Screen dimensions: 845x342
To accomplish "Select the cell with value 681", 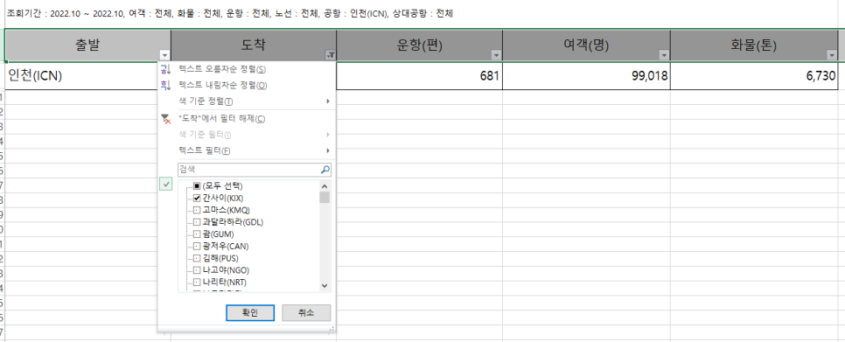I will 419,76.
